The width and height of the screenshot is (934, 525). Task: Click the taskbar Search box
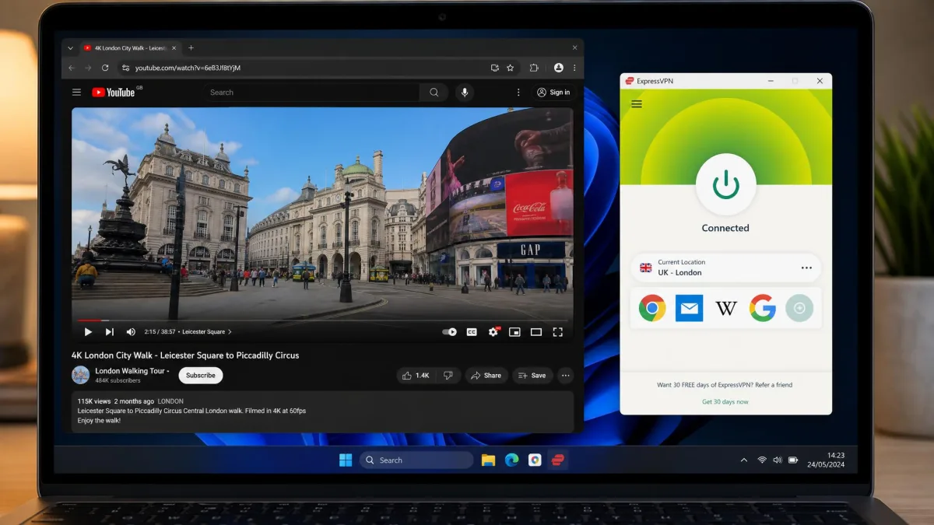point(416,460)
